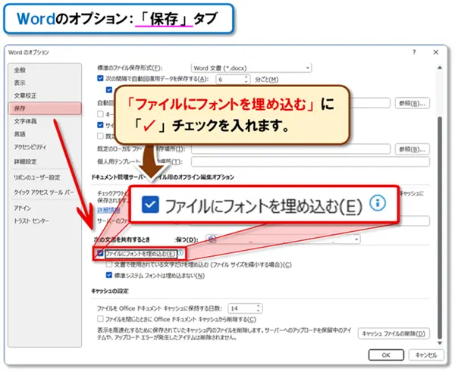455x372 pixels.
Task: Open アクセシビリティ options
Action: 45,147
